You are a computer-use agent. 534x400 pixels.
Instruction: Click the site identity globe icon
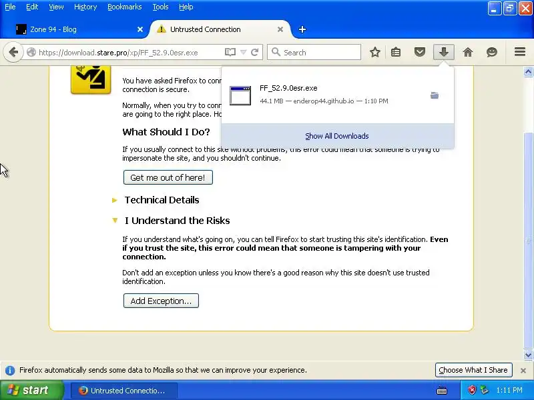pos(31,53)
